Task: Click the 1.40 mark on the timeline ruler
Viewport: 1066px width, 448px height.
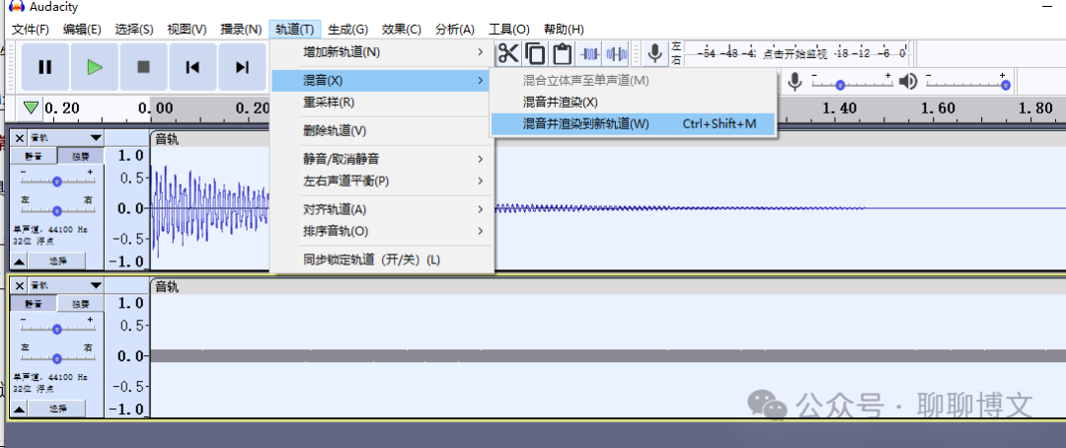Action: pos(839,109)
